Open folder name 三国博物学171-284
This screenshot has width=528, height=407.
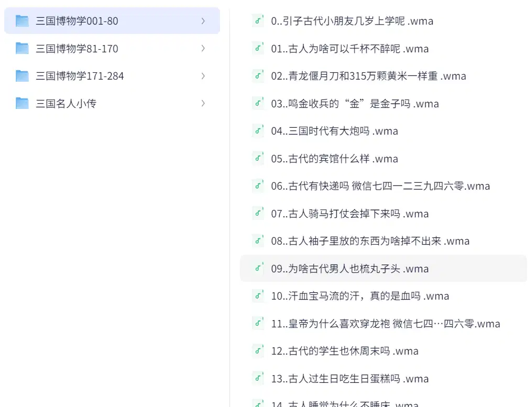pos(80,76)
